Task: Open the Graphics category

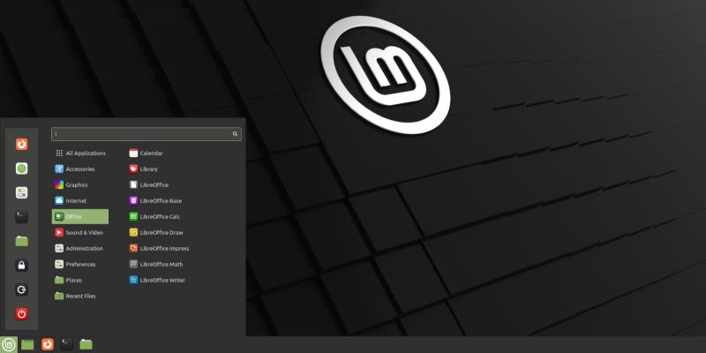Action: [77, 184]
